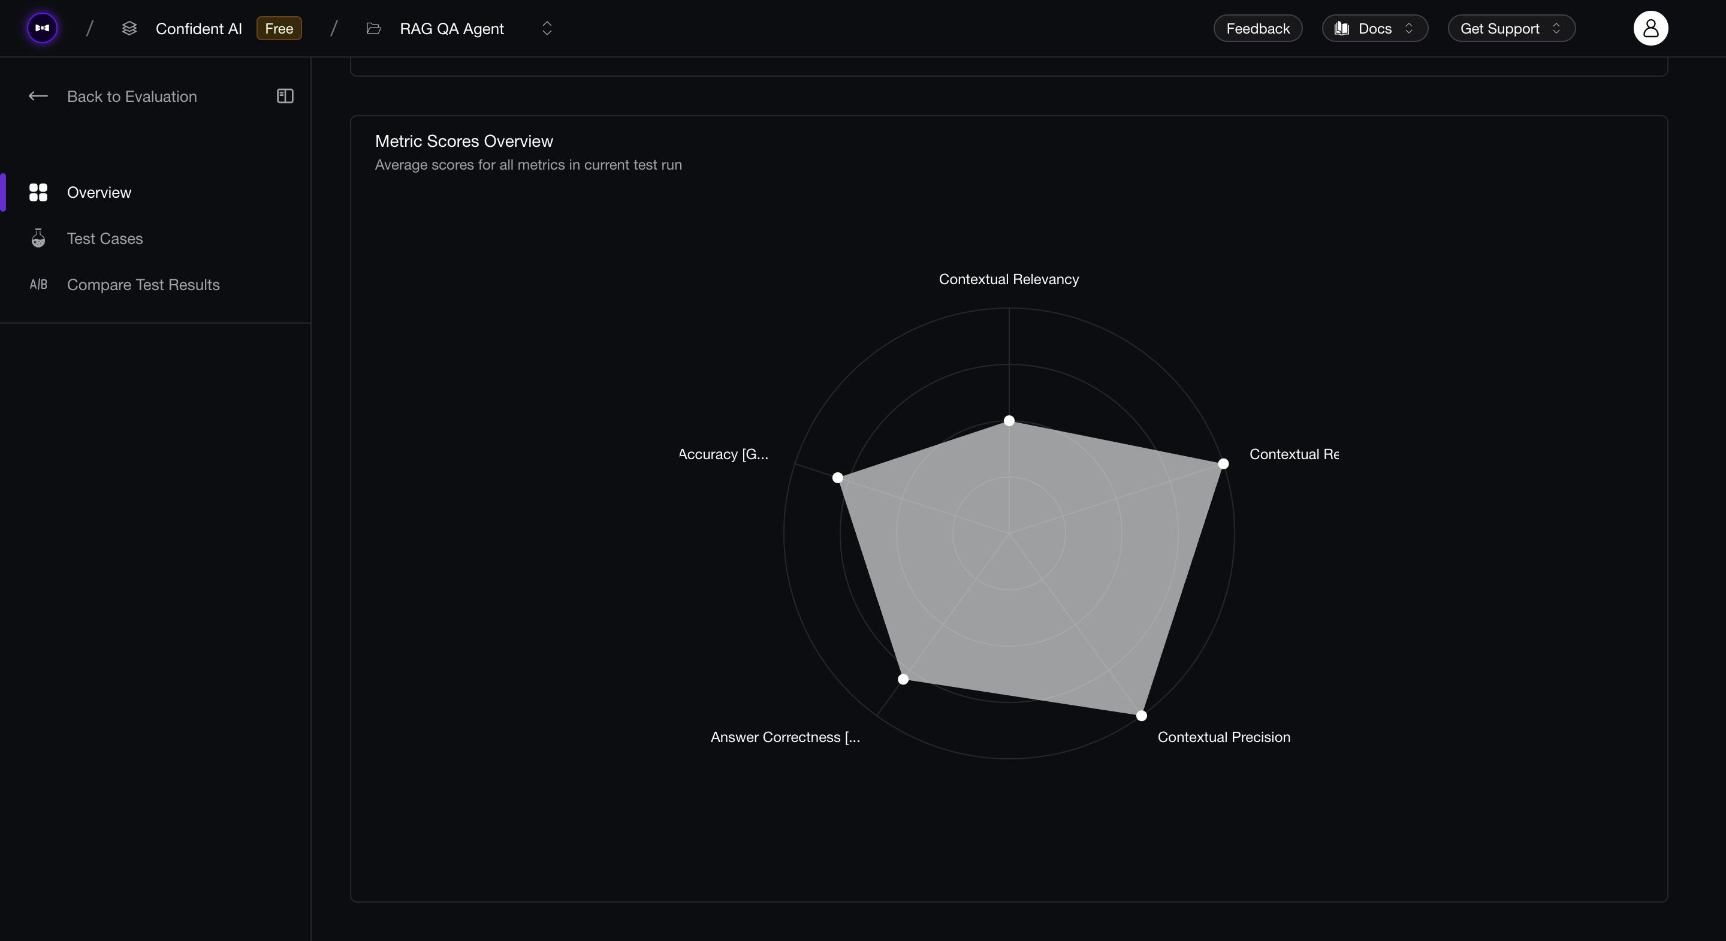Click the Contextual Relevancy data point
Image resolution: width=1726 pixels, height=941 pixels.
click(x=1009, y=421)
